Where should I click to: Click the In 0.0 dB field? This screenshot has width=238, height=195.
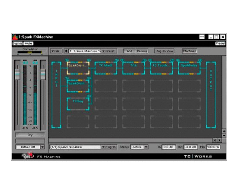pos(168,147)
